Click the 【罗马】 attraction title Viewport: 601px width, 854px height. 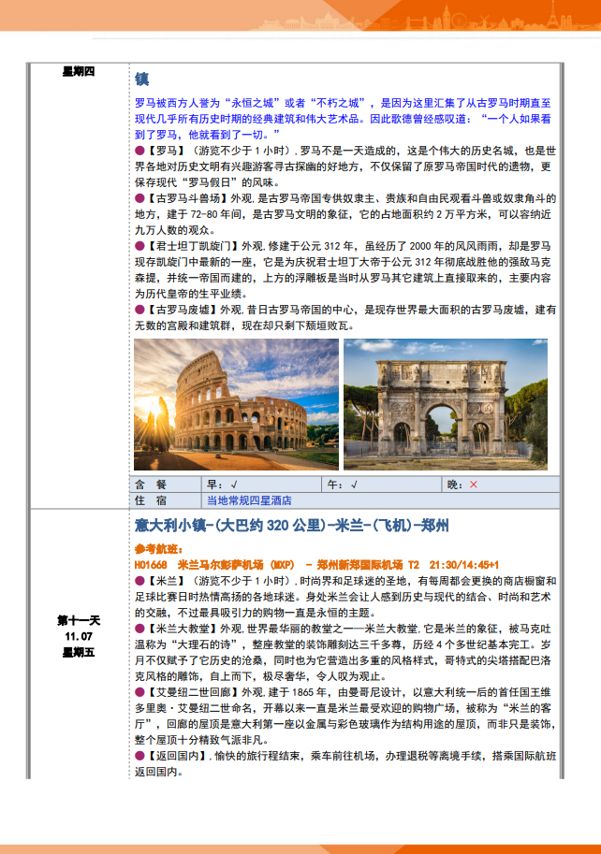[167, 151]
